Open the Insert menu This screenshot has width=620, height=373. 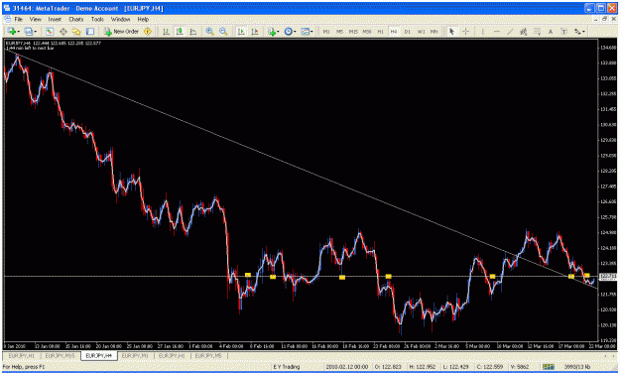coord(55,19)
